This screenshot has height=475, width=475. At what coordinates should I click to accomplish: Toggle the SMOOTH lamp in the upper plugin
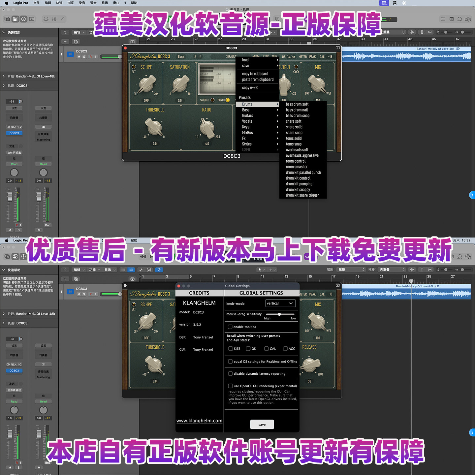tap(212, 100)
